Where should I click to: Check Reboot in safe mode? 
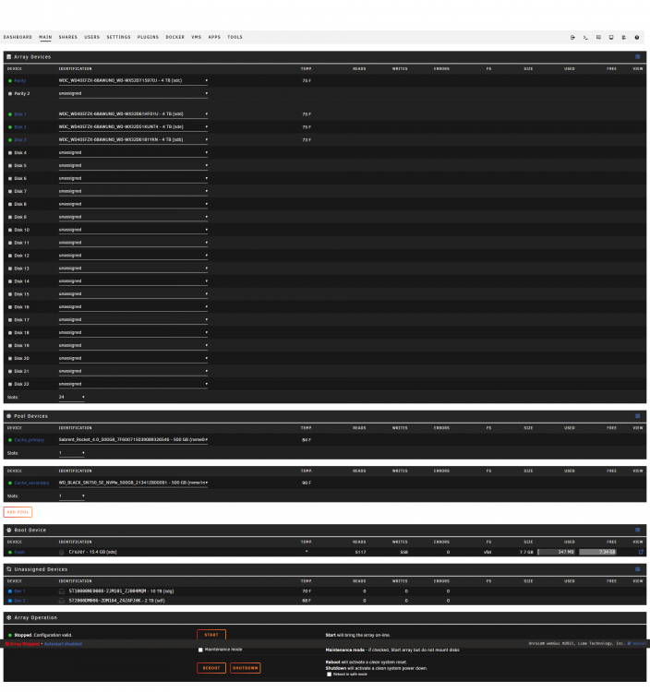coord(329,674)
